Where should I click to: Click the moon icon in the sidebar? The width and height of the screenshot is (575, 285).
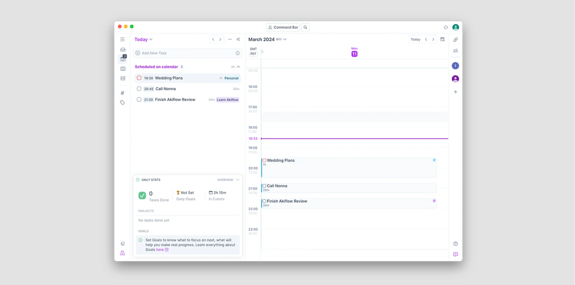(x=123, y=243)
